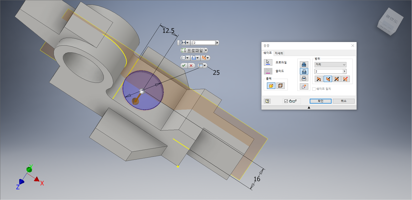Choose the Join operation icon
Image resolution: width=412 pixels, height=200 pixels.
click(x=304, y=65)
